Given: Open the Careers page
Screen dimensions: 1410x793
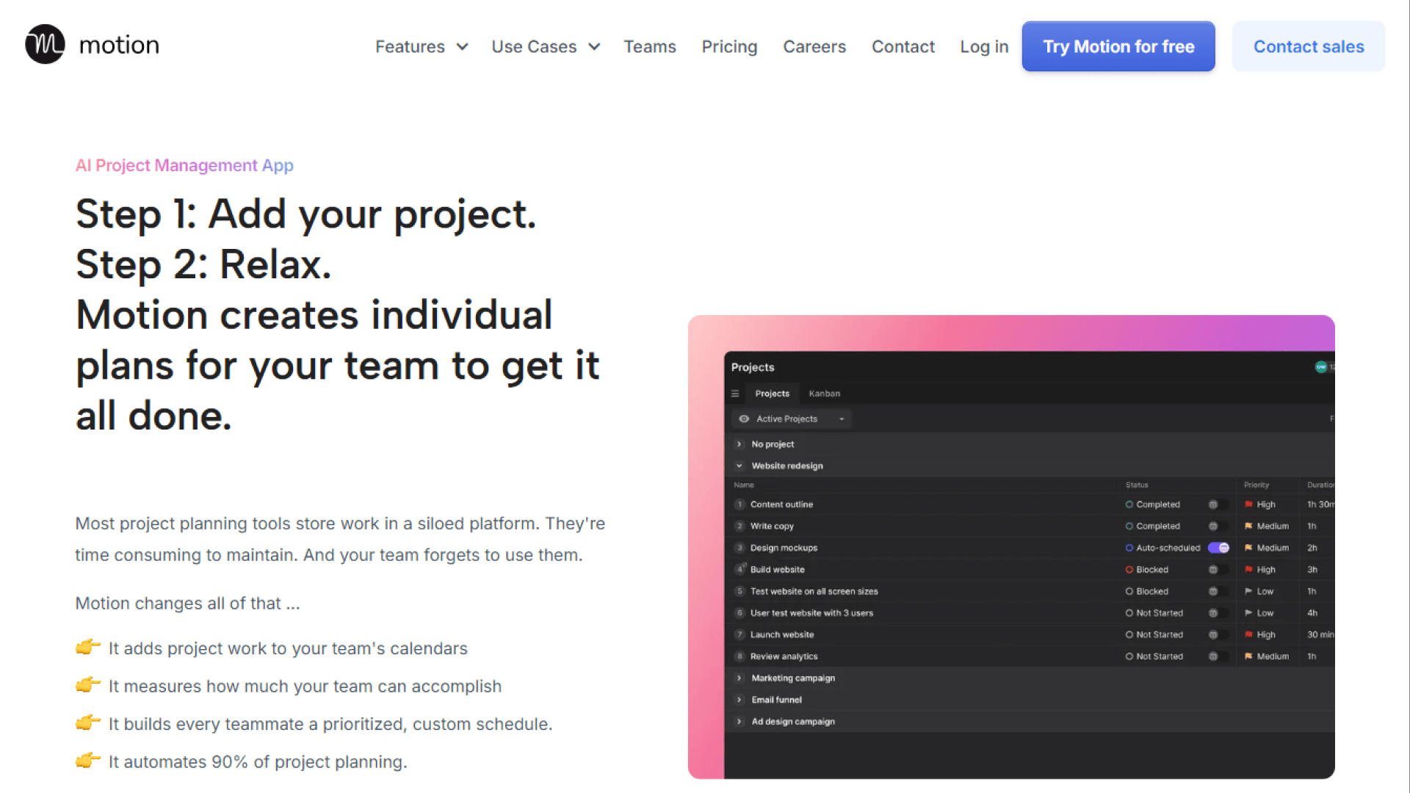Looking at the screenshot, I should (814, 46).
